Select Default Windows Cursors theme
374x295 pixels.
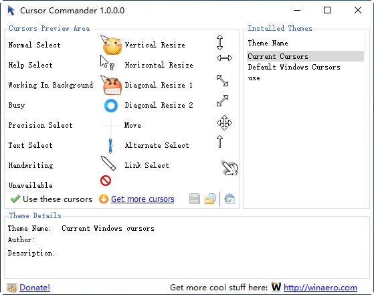pos(305,67)
